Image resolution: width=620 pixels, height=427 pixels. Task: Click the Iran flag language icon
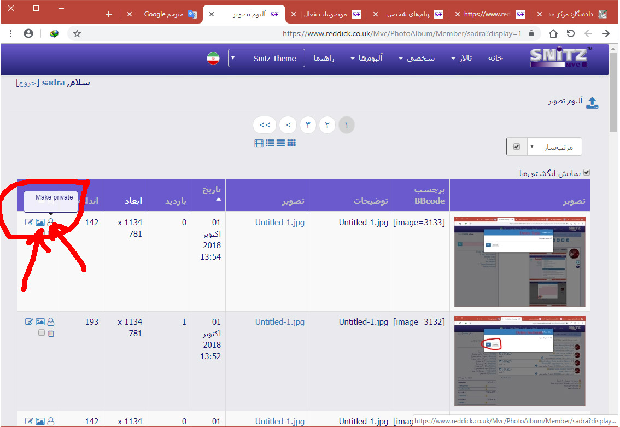pos(213,59)
